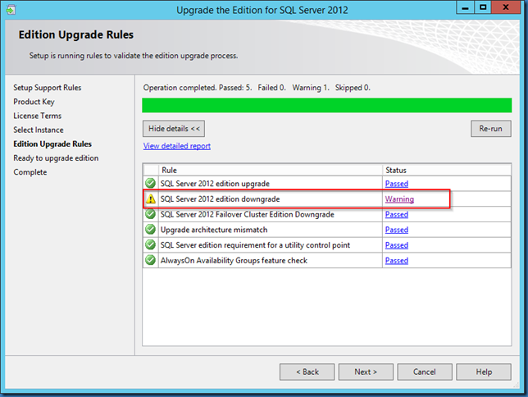Open Passed link for Failover Cluster Edition Downgrade
528x397 pixels.
(397, 214)
